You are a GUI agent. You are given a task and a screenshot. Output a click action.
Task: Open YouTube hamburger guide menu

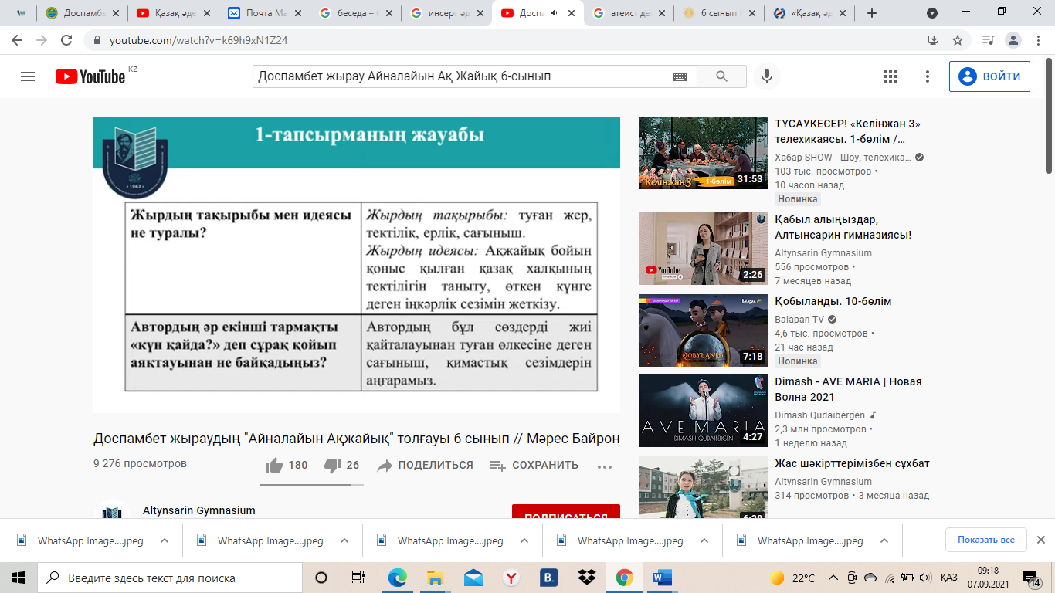click(28, 76)
